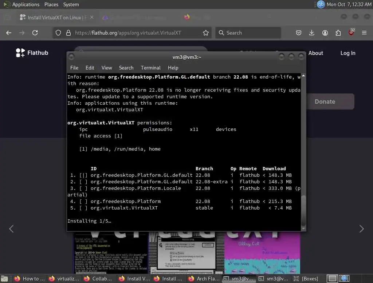Viewport: 373px width, 283px height.
Task: Open tracking protection shield icon
Action: [x=58, y=33]
